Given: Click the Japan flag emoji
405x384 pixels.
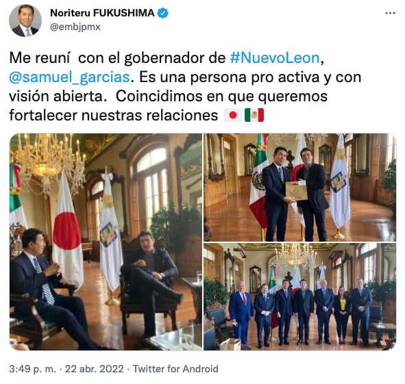Looking at the screenshot, I should tap(233, 115).
